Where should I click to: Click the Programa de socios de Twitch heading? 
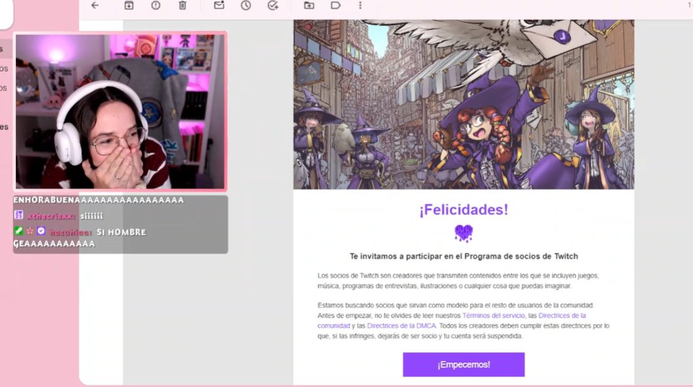pos(464,256)
